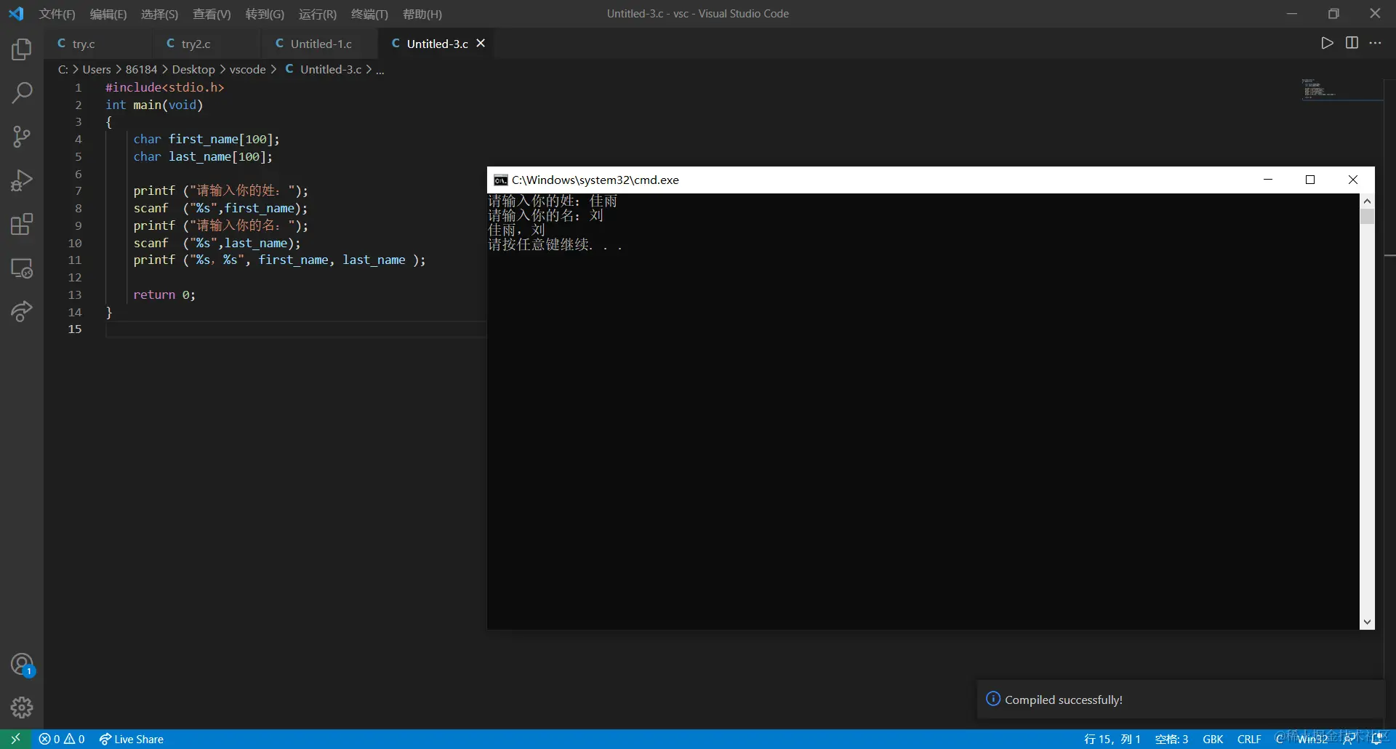
Task: Open the Manage gear menu
Action: pos(22,708)
